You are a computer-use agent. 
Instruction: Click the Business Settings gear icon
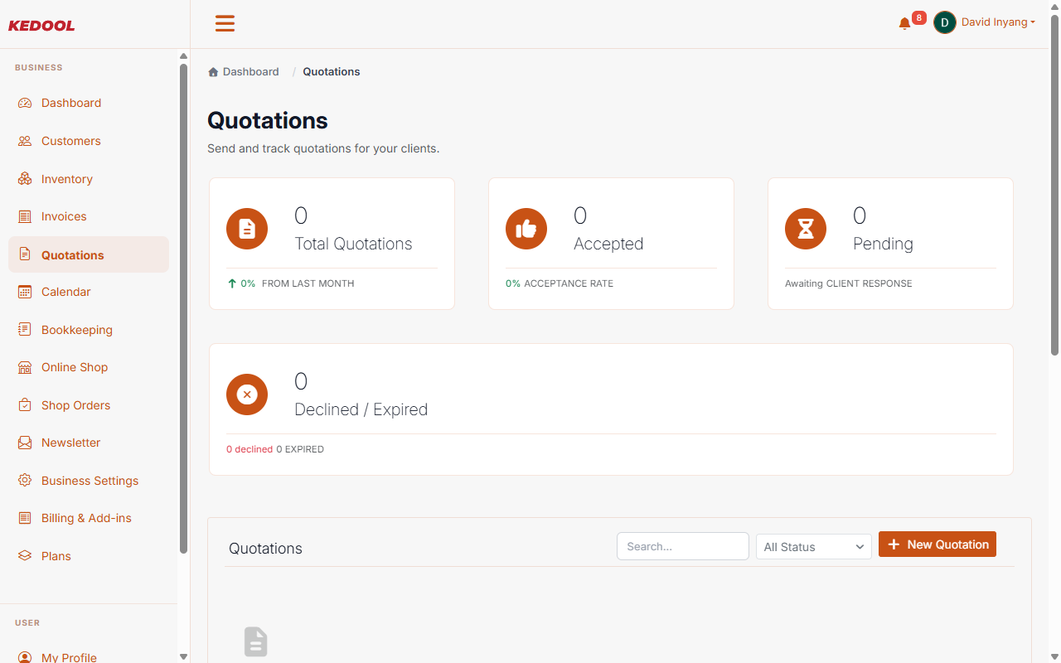point(25,481)
